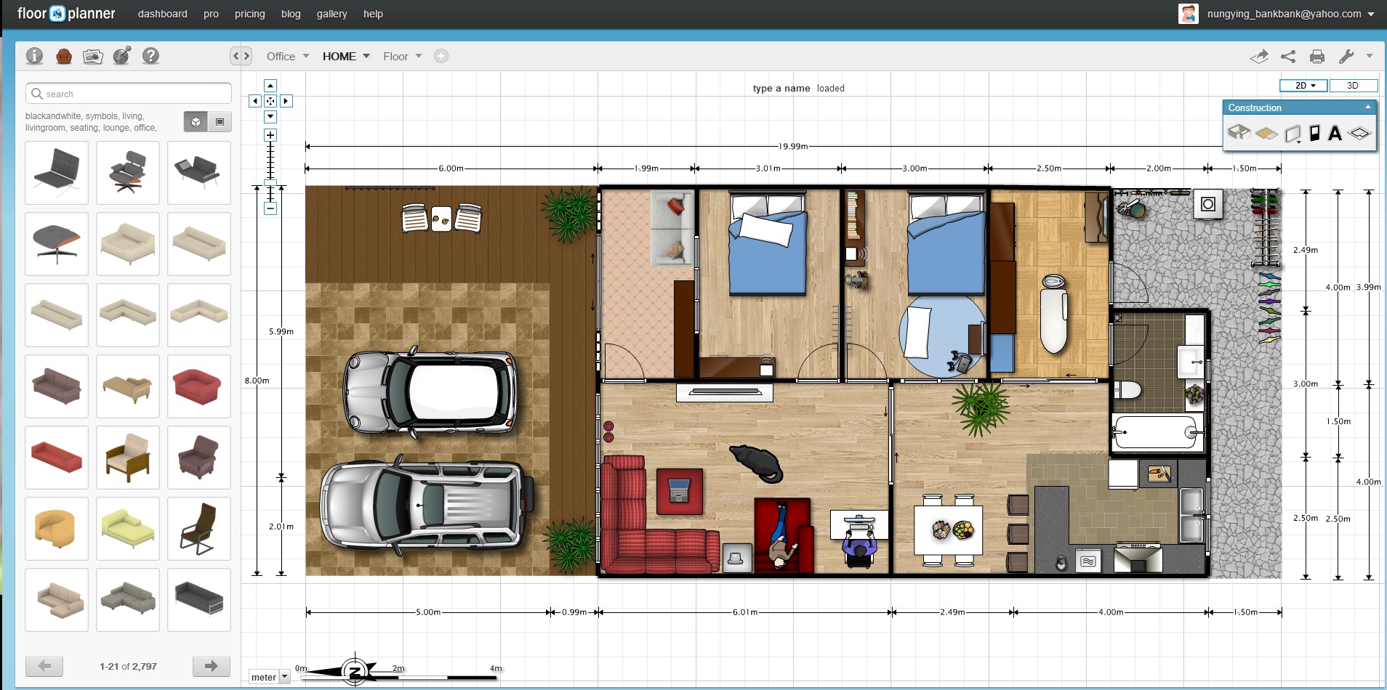Image resolution: width=1387 pixels, height=690 pixels.
Task: Click the print icon
Action: tap(1317, 56)
